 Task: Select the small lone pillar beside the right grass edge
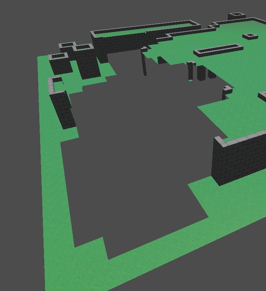tap(225, 92)
